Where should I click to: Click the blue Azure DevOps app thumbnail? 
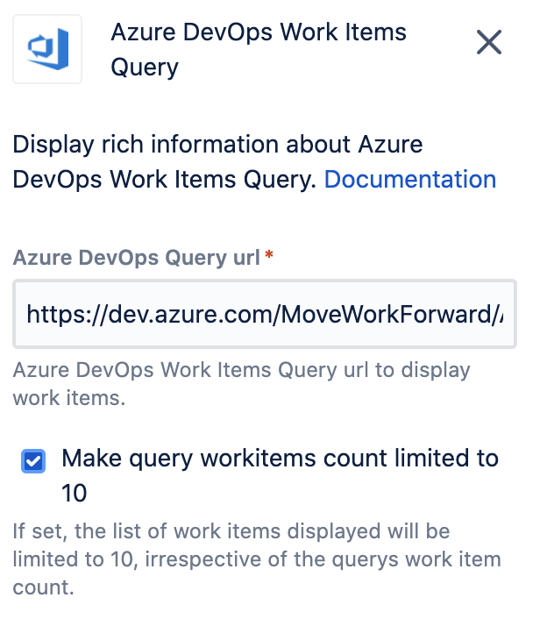[x=47, y=49]
